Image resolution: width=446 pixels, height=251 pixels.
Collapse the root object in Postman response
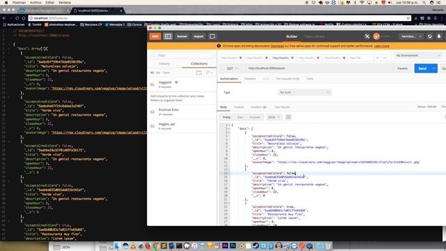(x=229, y=125)
